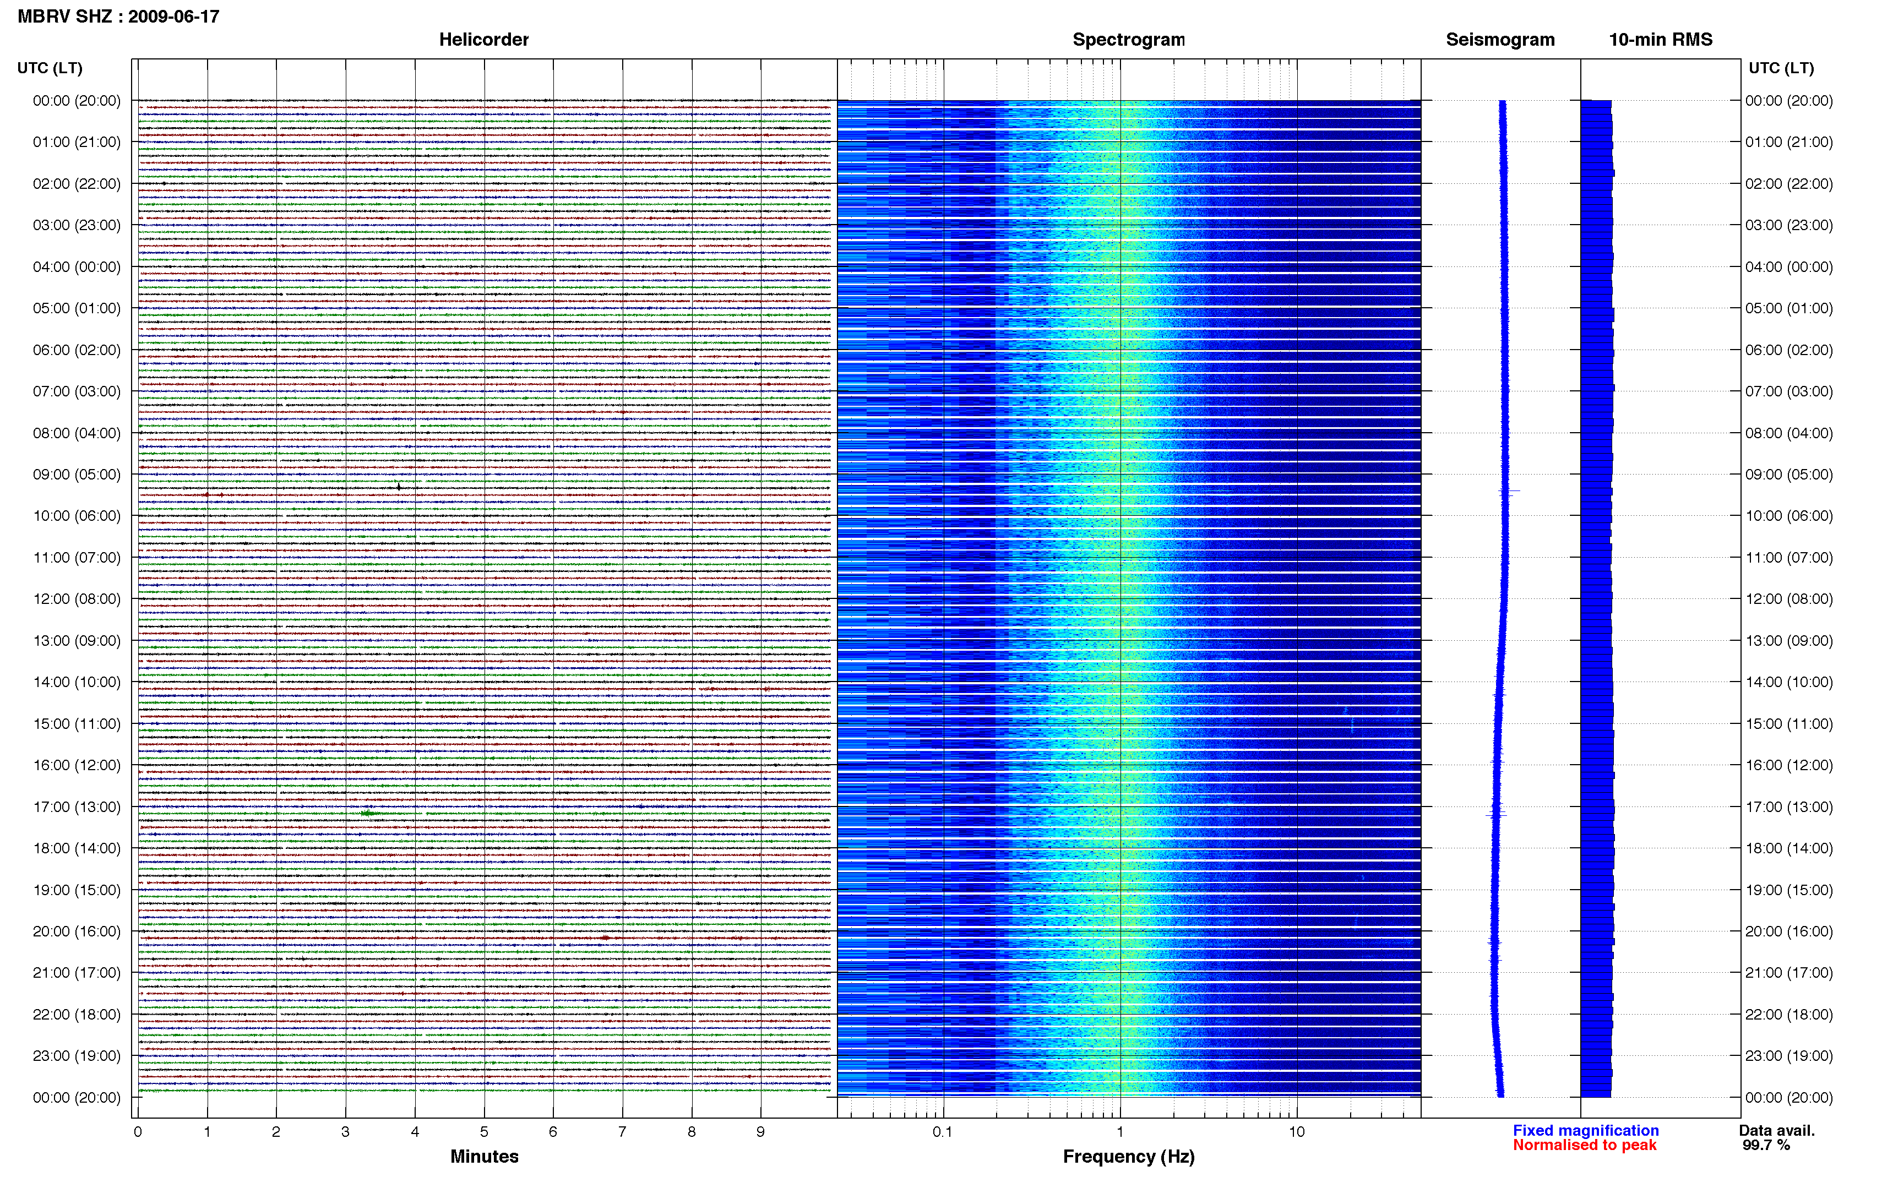Click left axis label 12:00 (08:00)
The height and width of the screenshot is (1177, 1882).
(77, 600)
